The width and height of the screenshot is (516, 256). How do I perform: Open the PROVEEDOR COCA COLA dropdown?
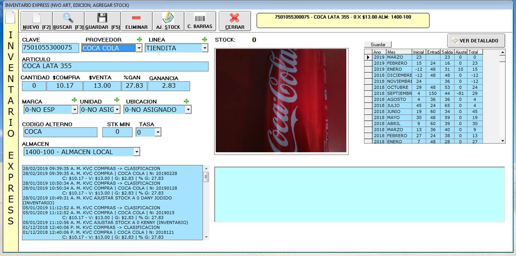[x=139, y=48]
